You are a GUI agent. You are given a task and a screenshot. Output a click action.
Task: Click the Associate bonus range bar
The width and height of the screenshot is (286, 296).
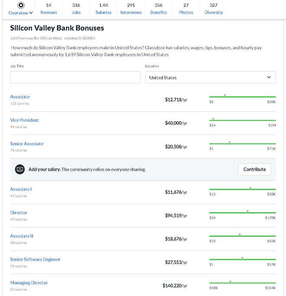coord(242,97)
